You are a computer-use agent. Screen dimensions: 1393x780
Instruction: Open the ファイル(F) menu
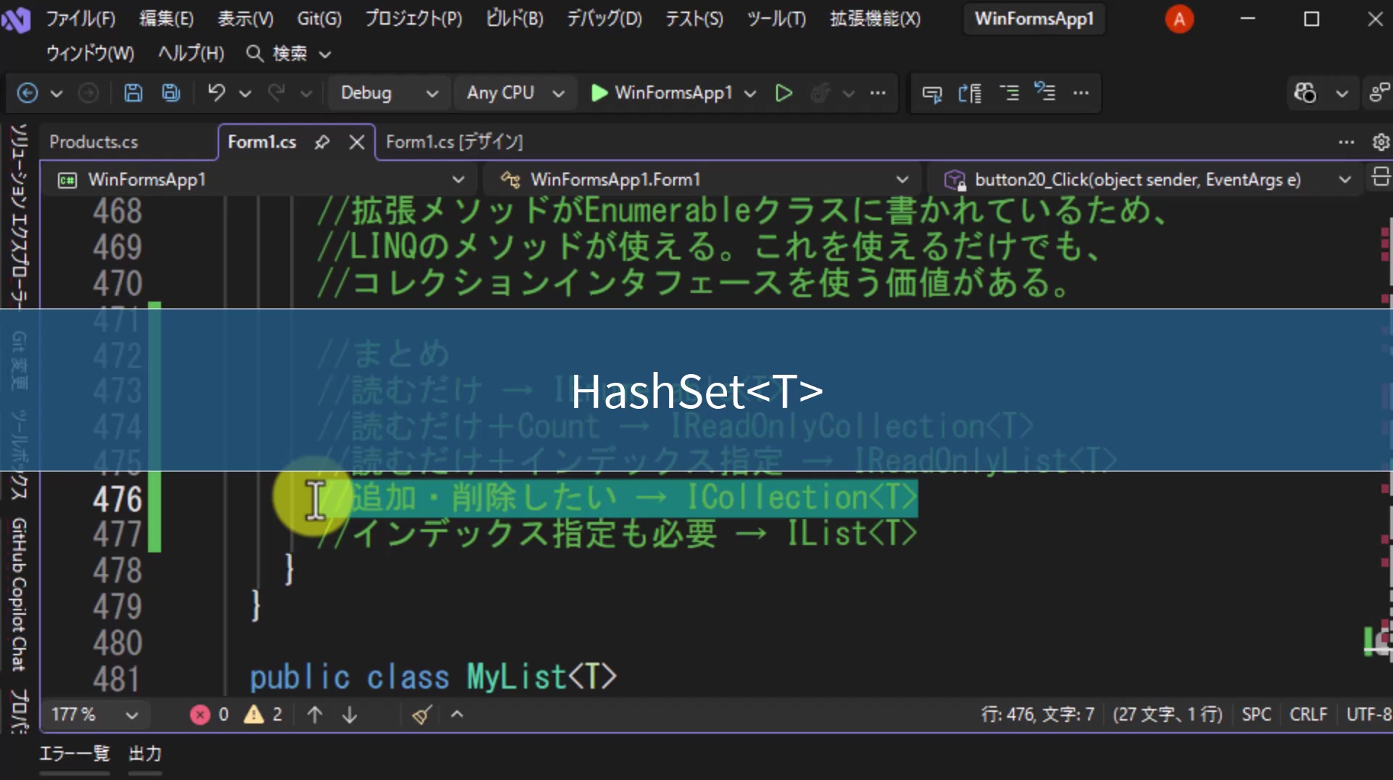point(81,19)
